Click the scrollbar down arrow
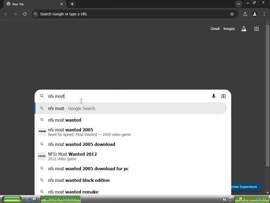This screenshot has height=203, width=270. click(x=268, y=192)
